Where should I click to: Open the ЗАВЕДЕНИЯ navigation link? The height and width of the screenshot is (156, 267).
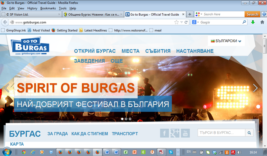(89, 61)
